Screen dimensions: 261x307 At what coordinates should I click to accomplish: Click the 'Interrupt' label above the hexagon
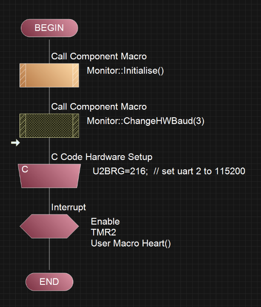coord(69,207)
